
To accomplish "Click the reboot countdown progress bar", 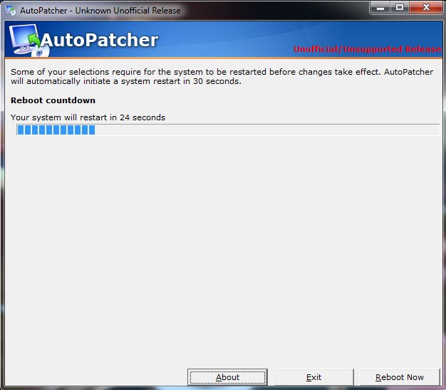I will click(228, 130).
